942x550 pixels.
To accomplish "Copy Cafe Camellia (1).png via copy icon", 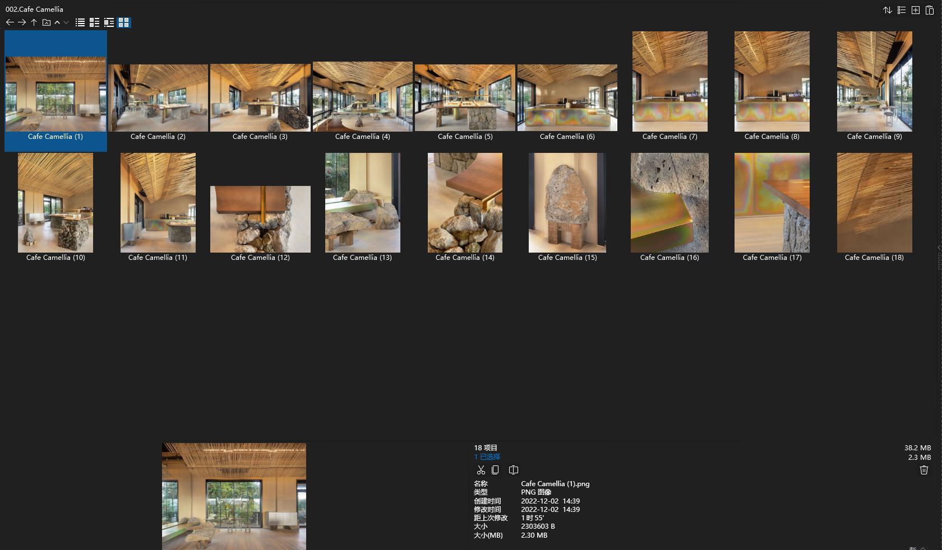I will 496,470.
